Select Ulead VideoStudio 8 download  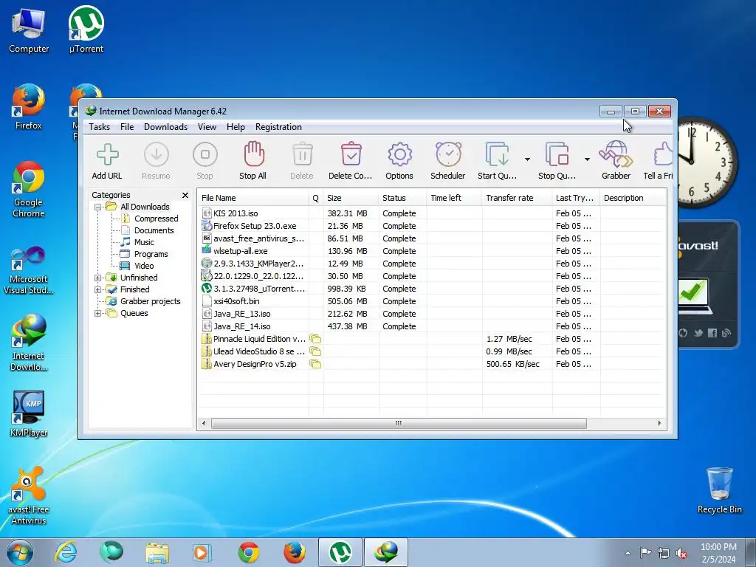pos(431,351)
